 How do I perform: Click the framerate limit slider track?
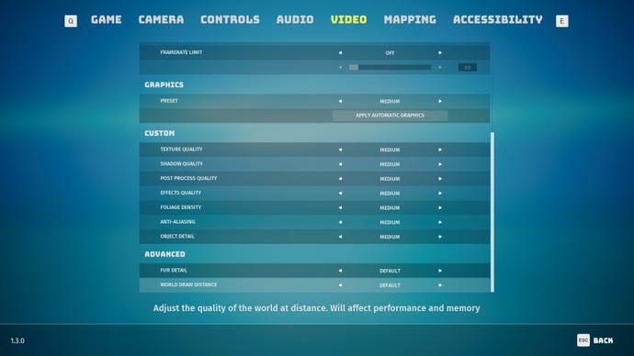click(x=391, y=67)
